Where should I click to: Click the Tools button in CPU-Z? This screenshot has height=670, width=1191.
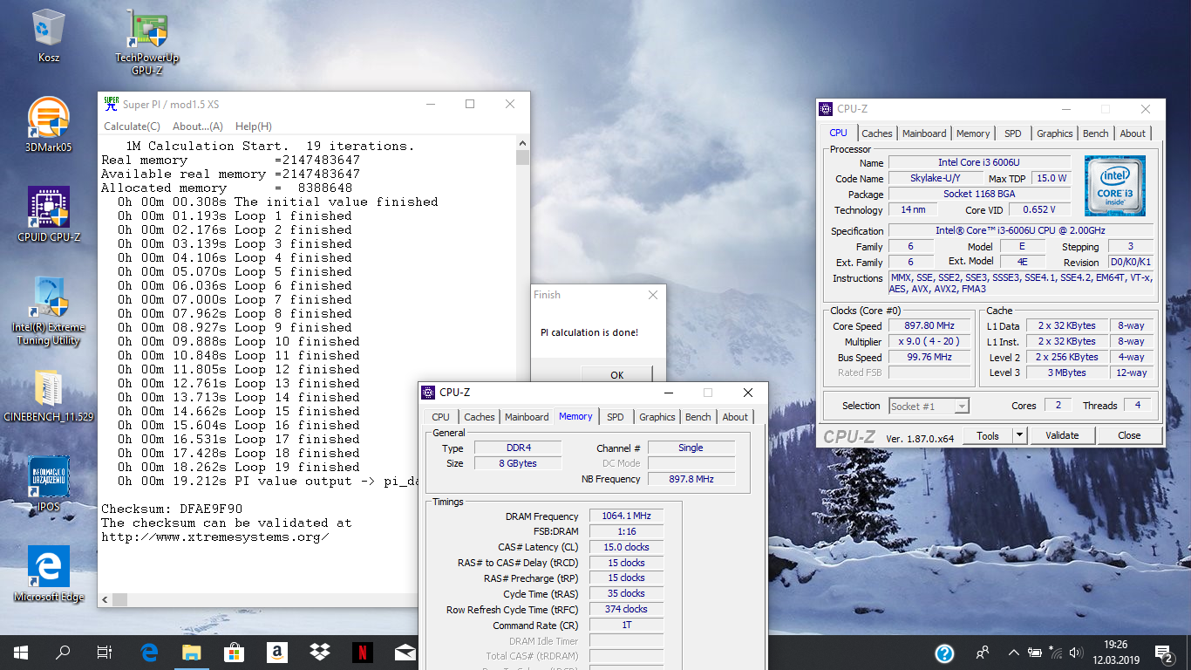click(x=988, y=435)
